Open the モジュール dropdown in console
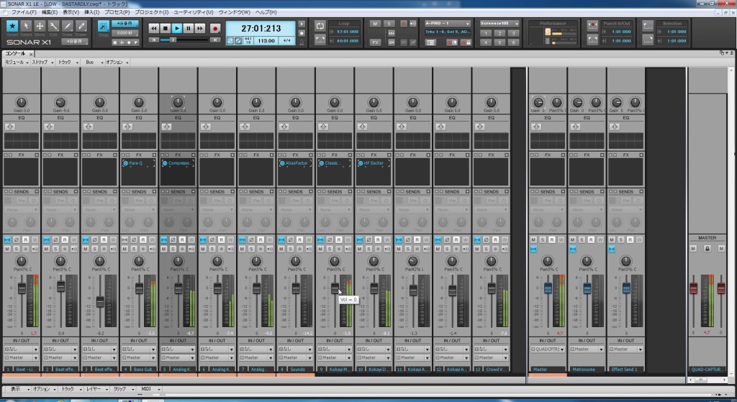 (17, 62)
